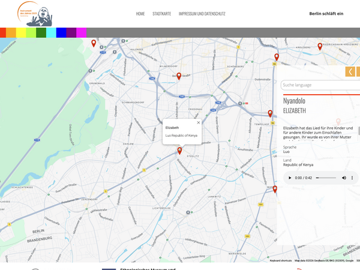
Task: Click the Nyandolo song title
Action: pyautogui.click(x=294, y=101)
